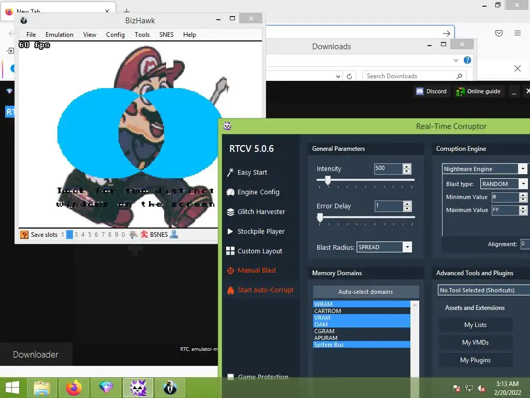Click the RTCV window title icon

(227, 126)
